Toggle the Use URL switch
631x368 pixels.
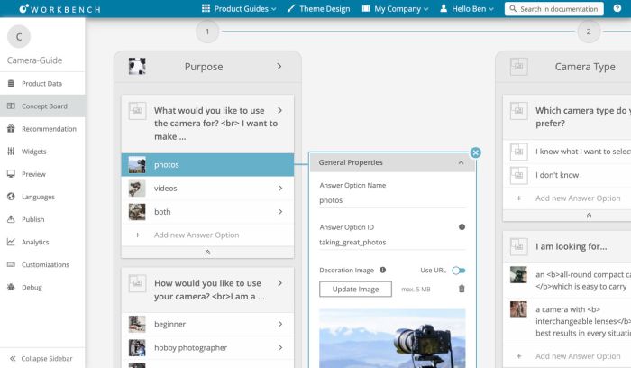459,270
